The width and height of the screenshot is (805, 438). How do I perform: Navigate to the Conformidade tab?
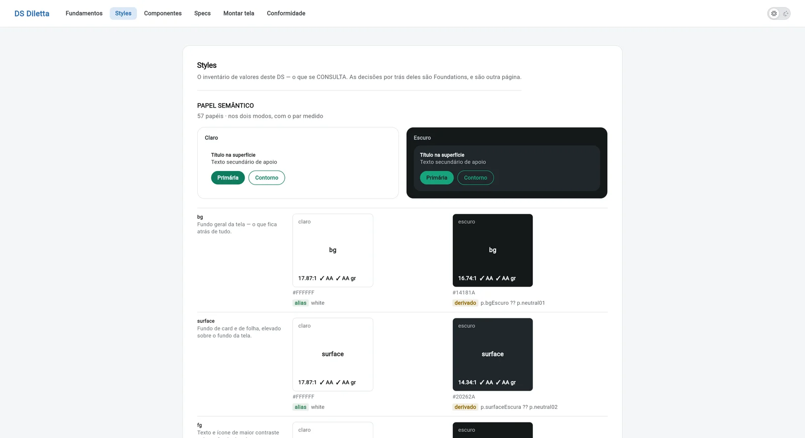286,14
